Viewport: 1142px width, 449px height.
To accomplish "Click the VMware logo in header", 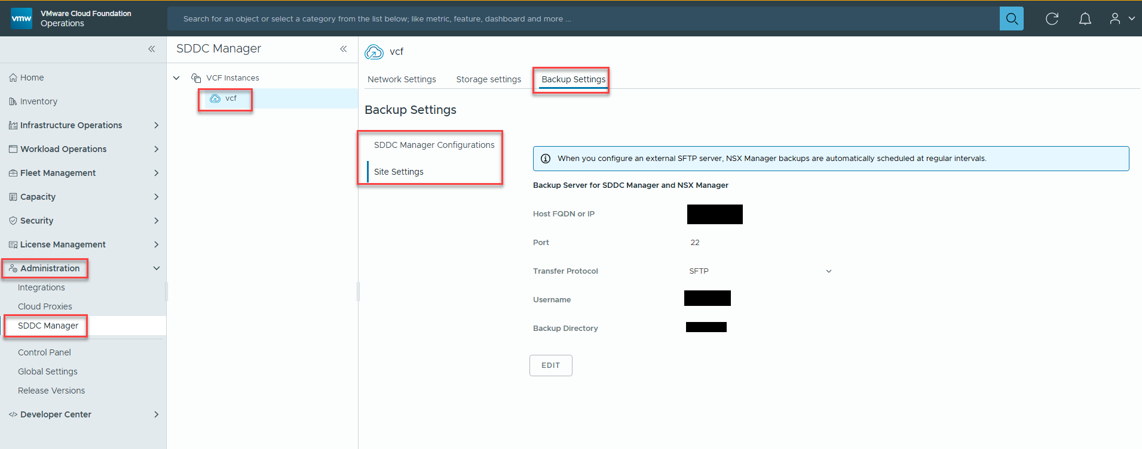I will (22, 18).
